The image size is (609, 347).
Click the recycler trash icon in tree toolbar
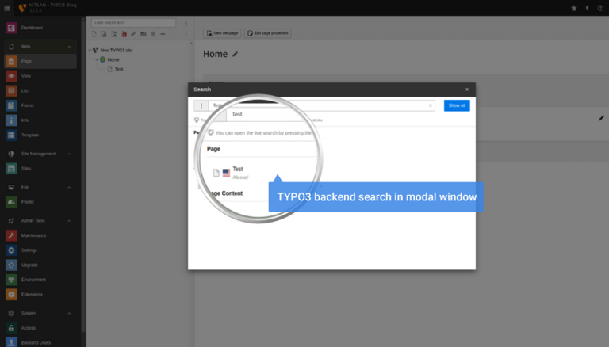coord(153,34)
